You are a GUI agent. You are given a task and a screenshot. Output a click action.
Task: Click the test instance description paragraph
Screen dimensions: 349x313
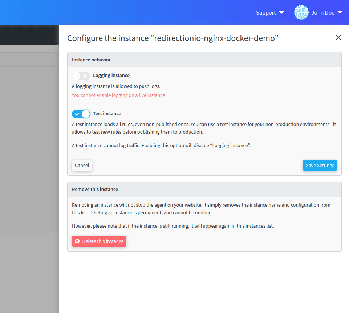203,128
